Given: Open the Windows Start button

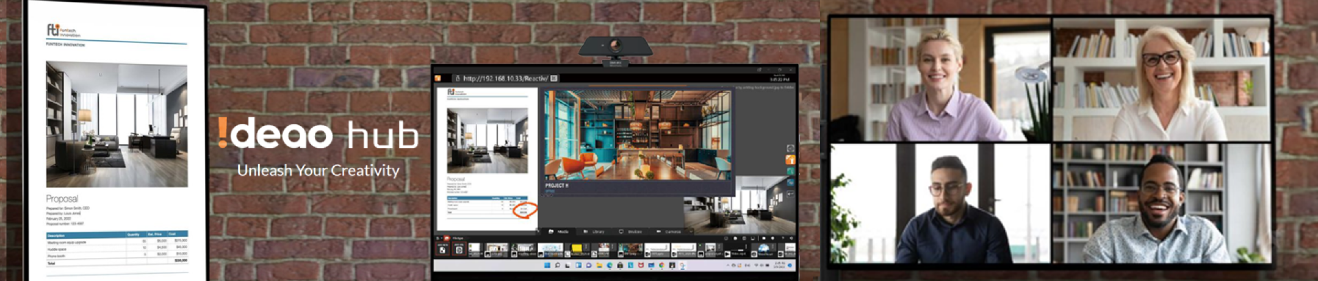Looking at the screenshot, I should [x=547, y=265].
